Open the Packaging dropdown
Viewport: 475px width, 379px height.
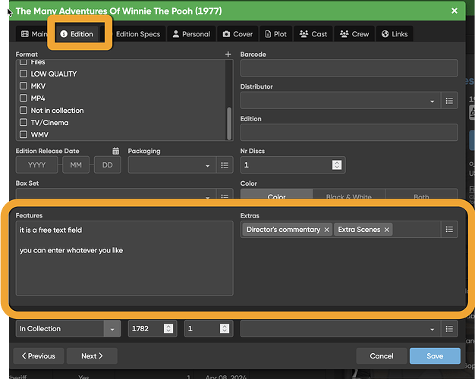[x=207, y=165]
